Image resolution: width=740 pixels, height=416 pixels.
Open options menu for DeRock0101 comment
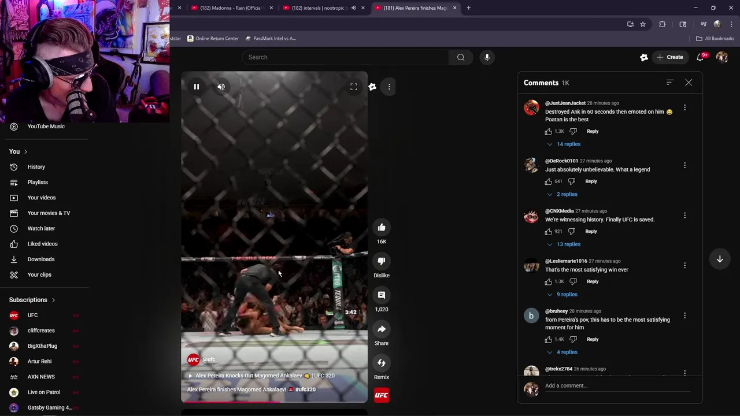(x=684, y=165)
